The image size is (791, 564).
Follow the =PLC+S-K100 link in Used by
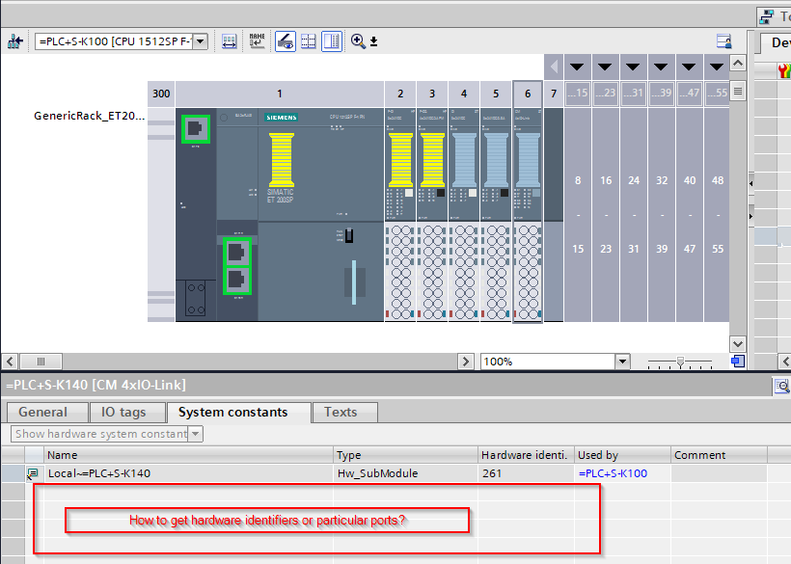point(613,473)
